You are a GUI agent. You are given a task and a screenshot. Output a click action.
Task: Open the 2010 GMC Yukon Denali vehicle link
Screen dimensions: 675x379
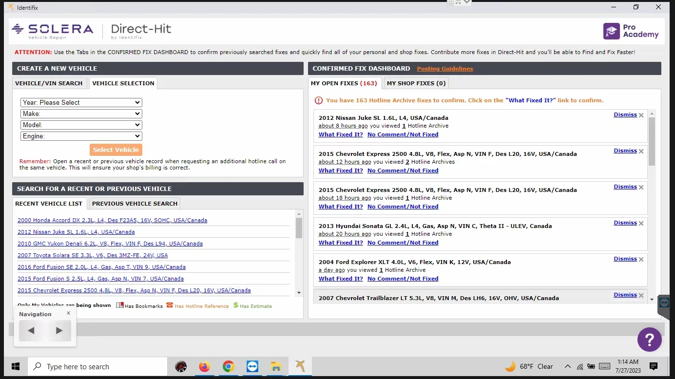pyautogui.click(x=110, y=244)
